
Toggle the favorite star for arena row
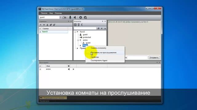[x=40, y=69]
